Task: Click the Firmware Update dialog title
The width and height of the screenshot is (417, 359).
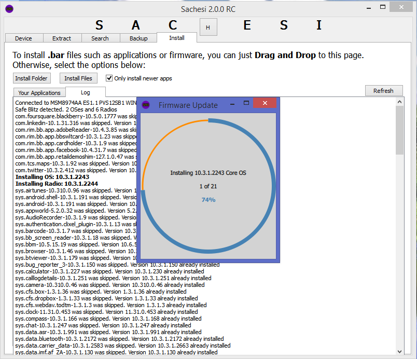Action: 188,105
